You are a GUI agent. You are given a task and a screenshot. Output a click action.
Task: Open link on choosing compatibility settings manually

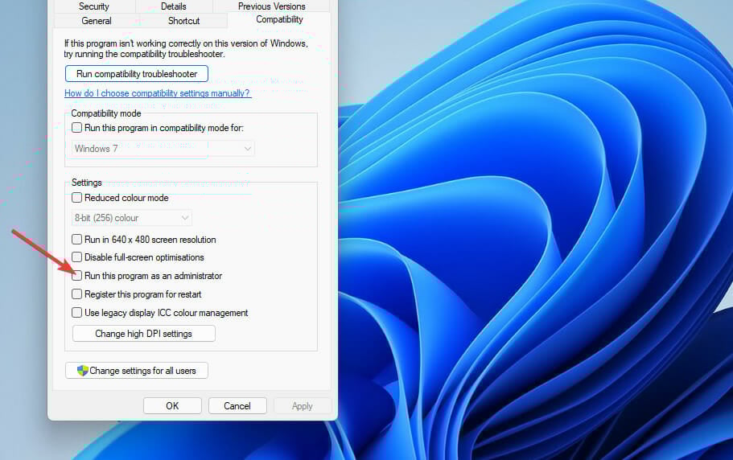158,93
